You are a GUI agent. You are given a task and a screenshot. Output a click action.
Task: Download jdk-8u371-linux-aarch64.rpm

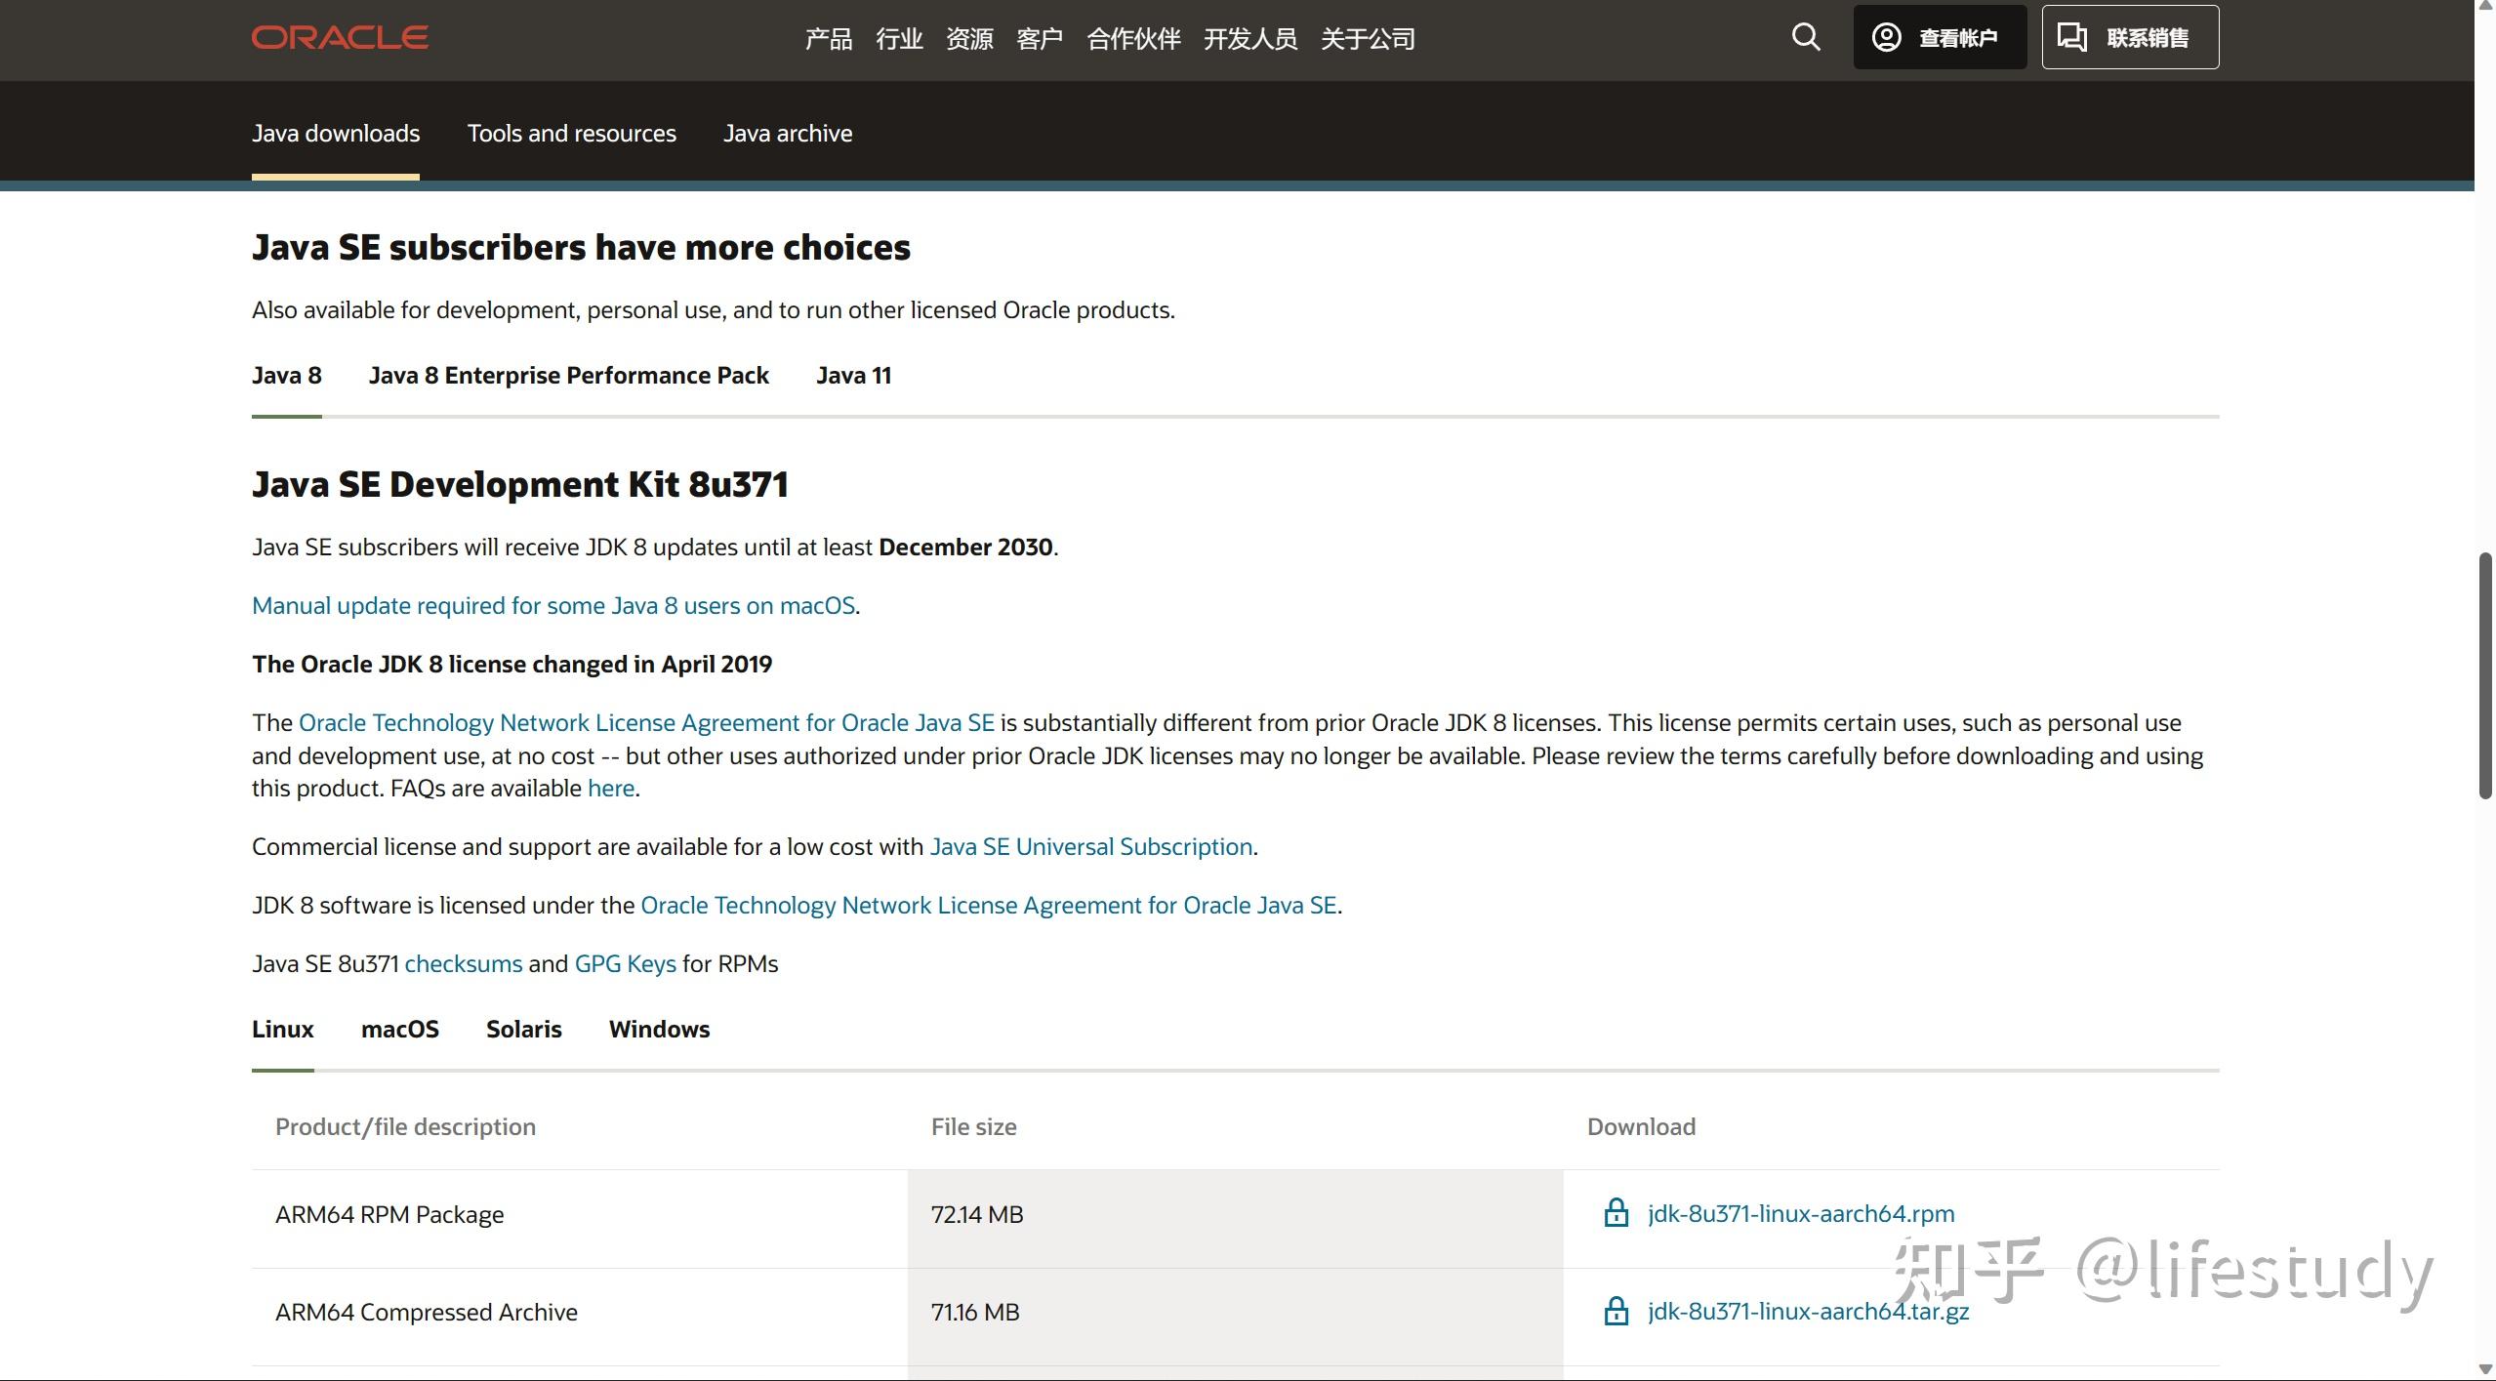point(1800,1213)
